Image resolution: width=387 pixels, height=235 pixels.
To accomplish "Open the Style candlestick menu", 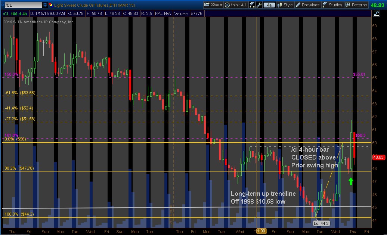I will click(x=285, y=5).
